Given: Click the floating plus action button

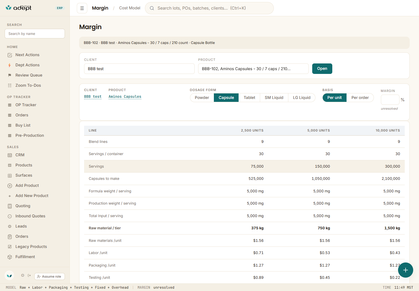Looking at the screenshot, I should click(406, 270).
